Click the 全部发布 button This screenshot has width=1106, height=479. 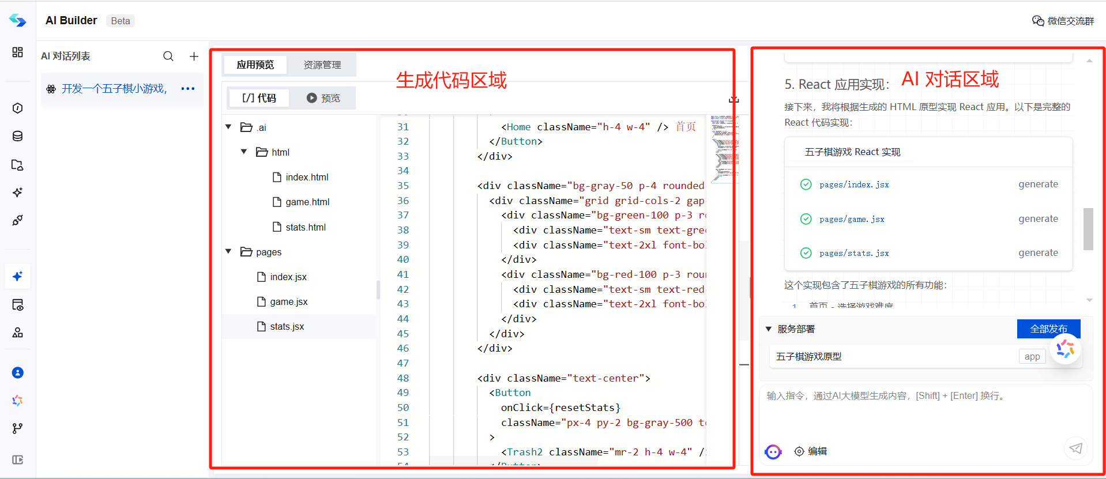pos(1048,329)
